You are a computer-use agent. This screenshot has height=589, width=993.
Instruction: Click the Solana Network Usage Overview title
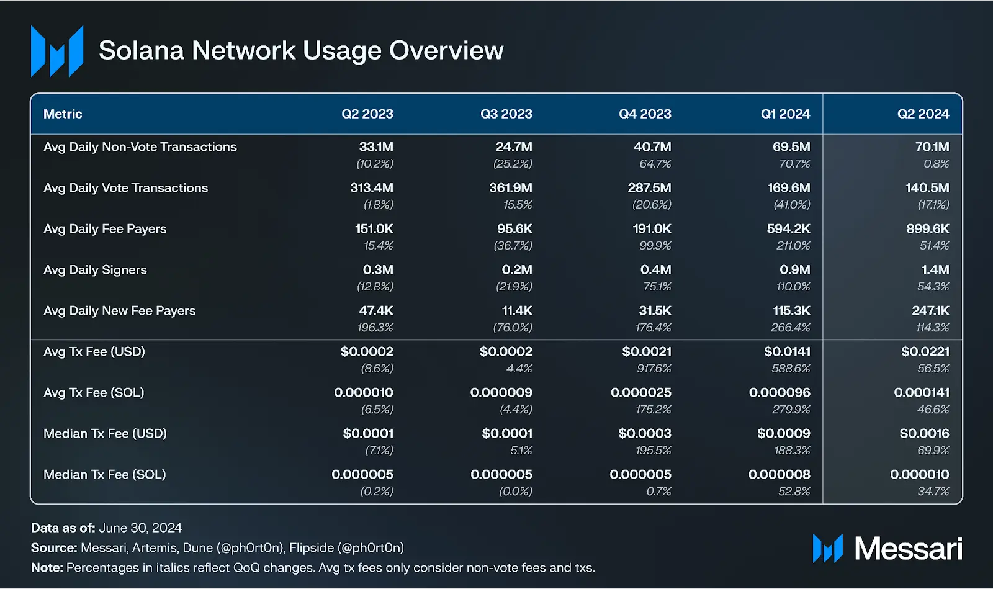click(x=301, y=51)
